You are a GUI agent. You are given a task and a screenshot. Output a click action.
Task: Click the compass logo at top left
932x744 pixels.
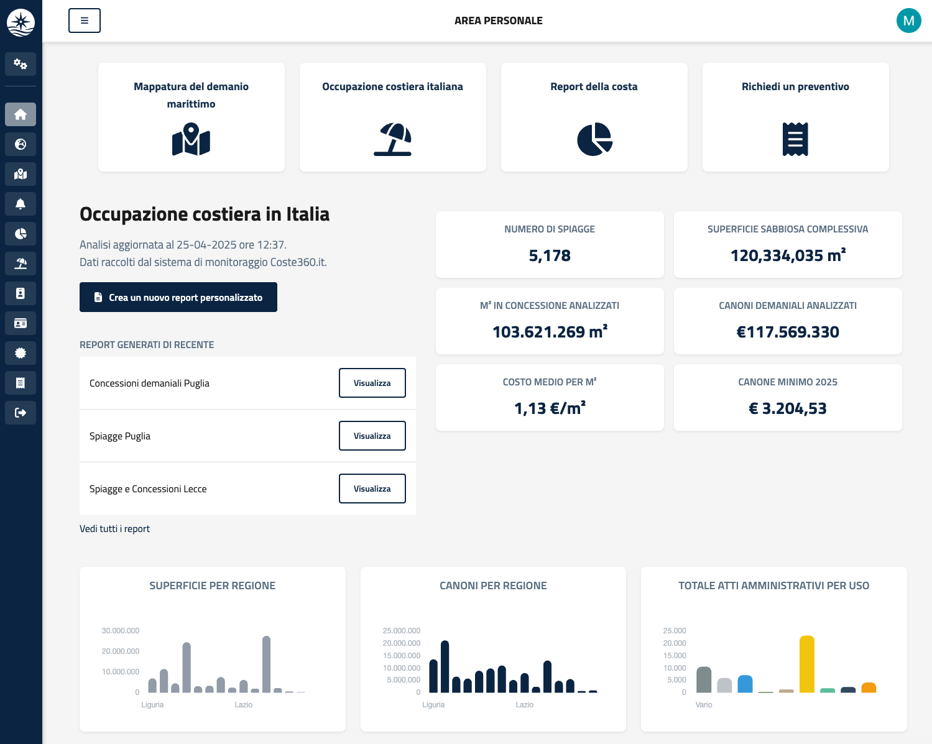[21, 23]
